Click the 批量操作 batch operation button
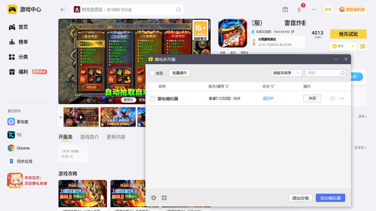Image resolution: width=376 pixels, height=211 pixels. point(179,73)
